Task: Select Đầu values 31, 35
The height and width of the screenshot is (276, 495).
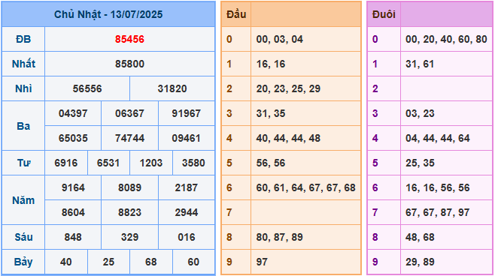Action: (271, 113)
